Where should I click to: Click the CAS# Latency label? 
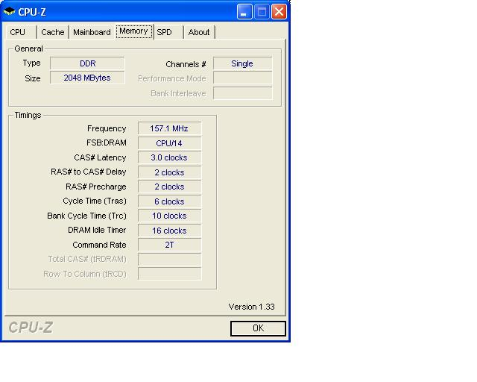pos(100,157)
